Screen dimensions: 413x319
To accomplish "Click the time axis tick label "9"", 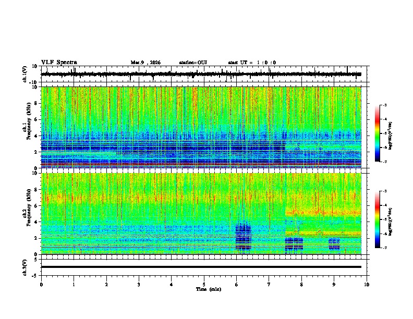I will [x=334, y=284].
